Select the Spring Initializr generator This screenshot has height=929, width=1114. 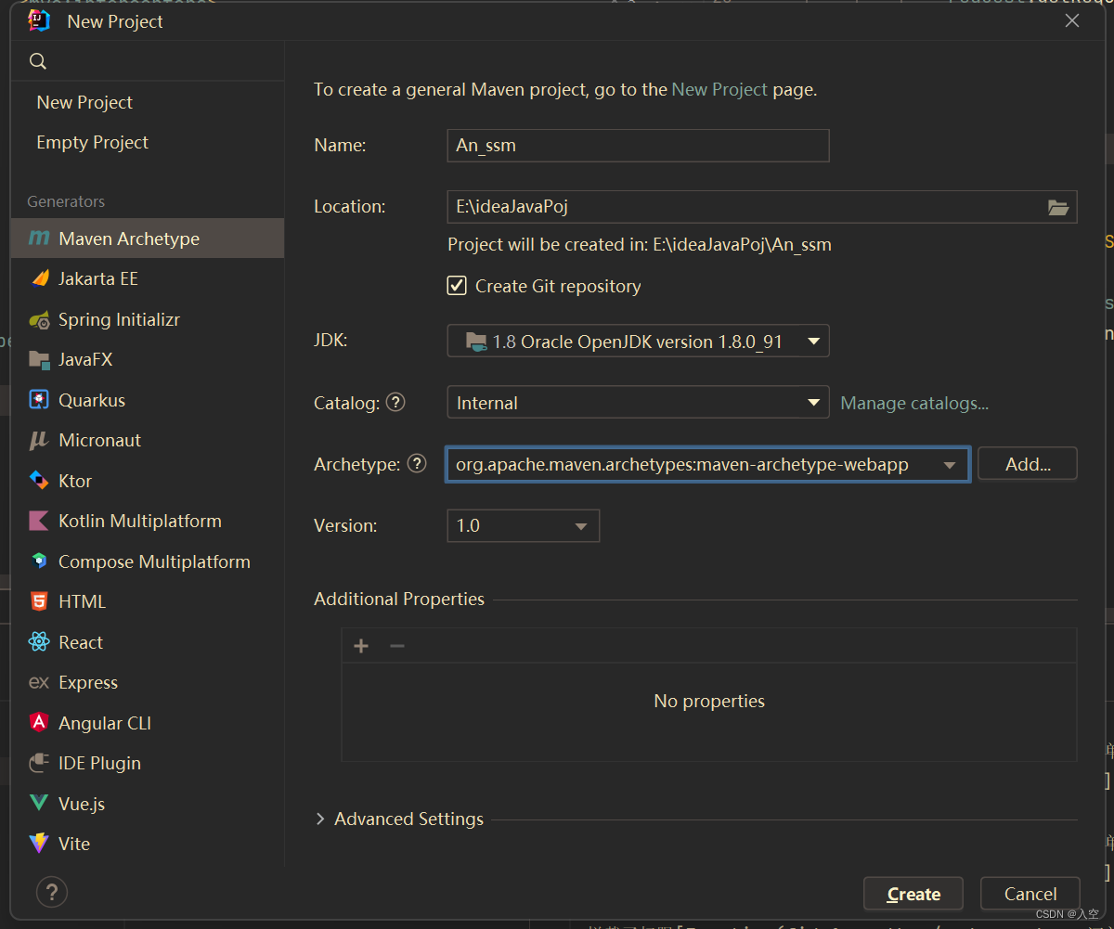(x=148, y=319)
